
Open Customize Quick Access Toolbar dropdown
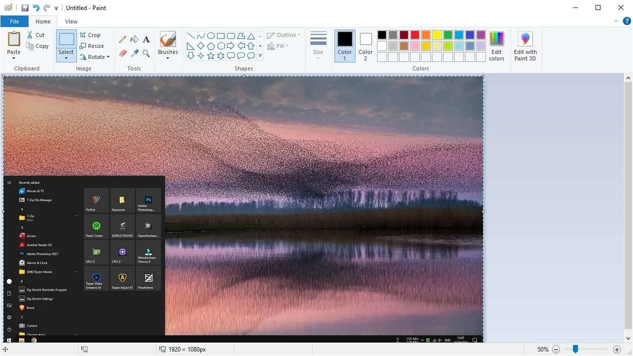coord(56,8)
